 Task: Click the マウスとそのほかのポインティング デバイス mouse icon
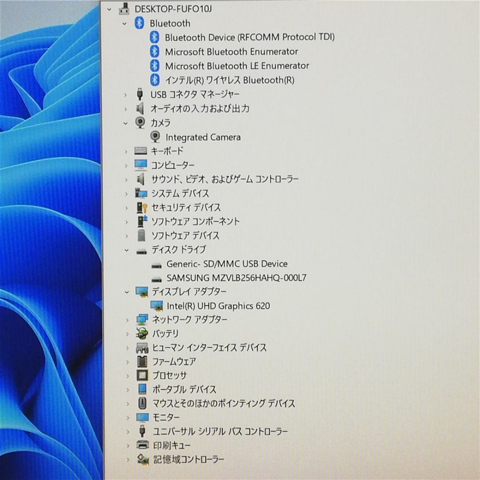(142, 404)
